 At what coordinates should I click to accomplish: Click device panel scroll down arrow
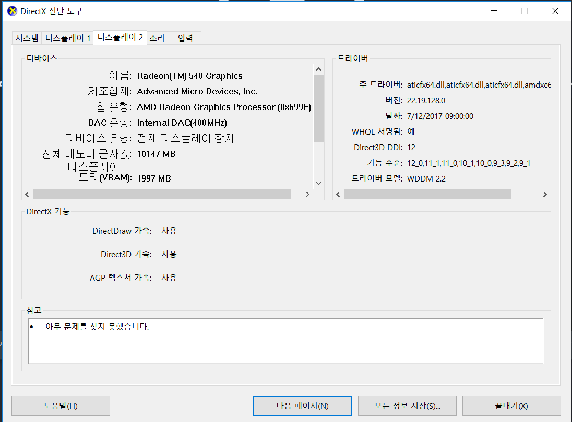coord(318,183)
